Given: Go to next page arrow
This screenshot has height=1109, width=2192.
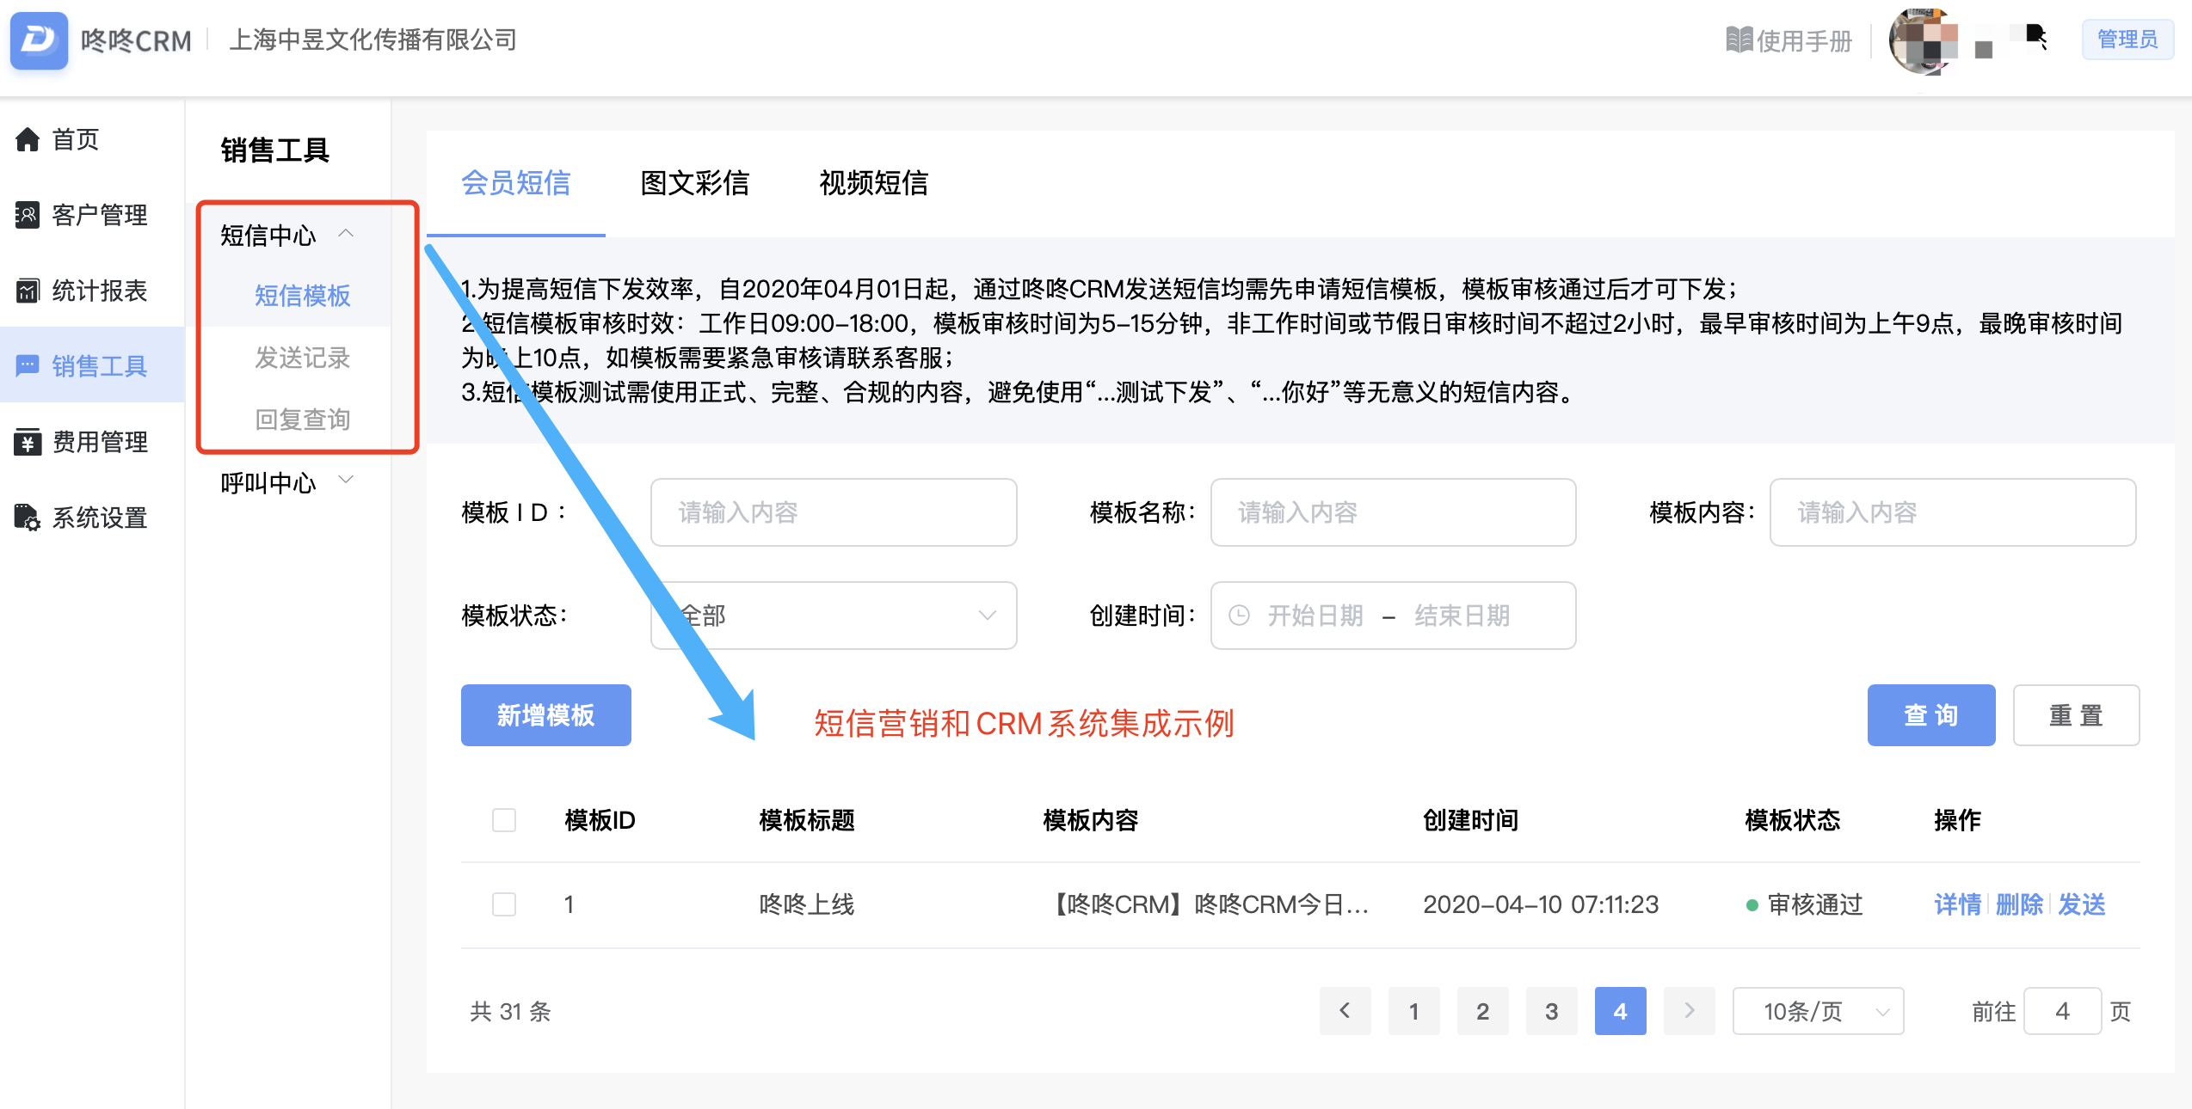Looking at the screenshot, I should pos(1690,1011).
